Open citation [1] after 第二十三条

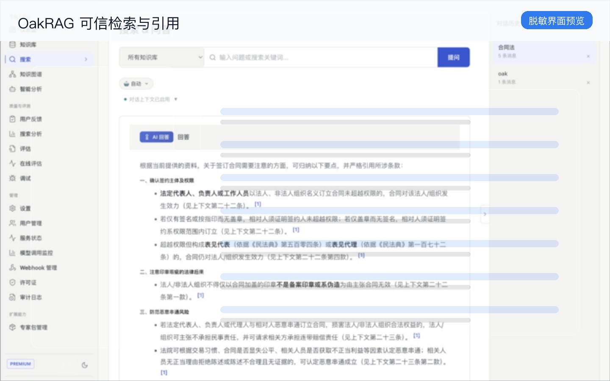tap(417, 336)
